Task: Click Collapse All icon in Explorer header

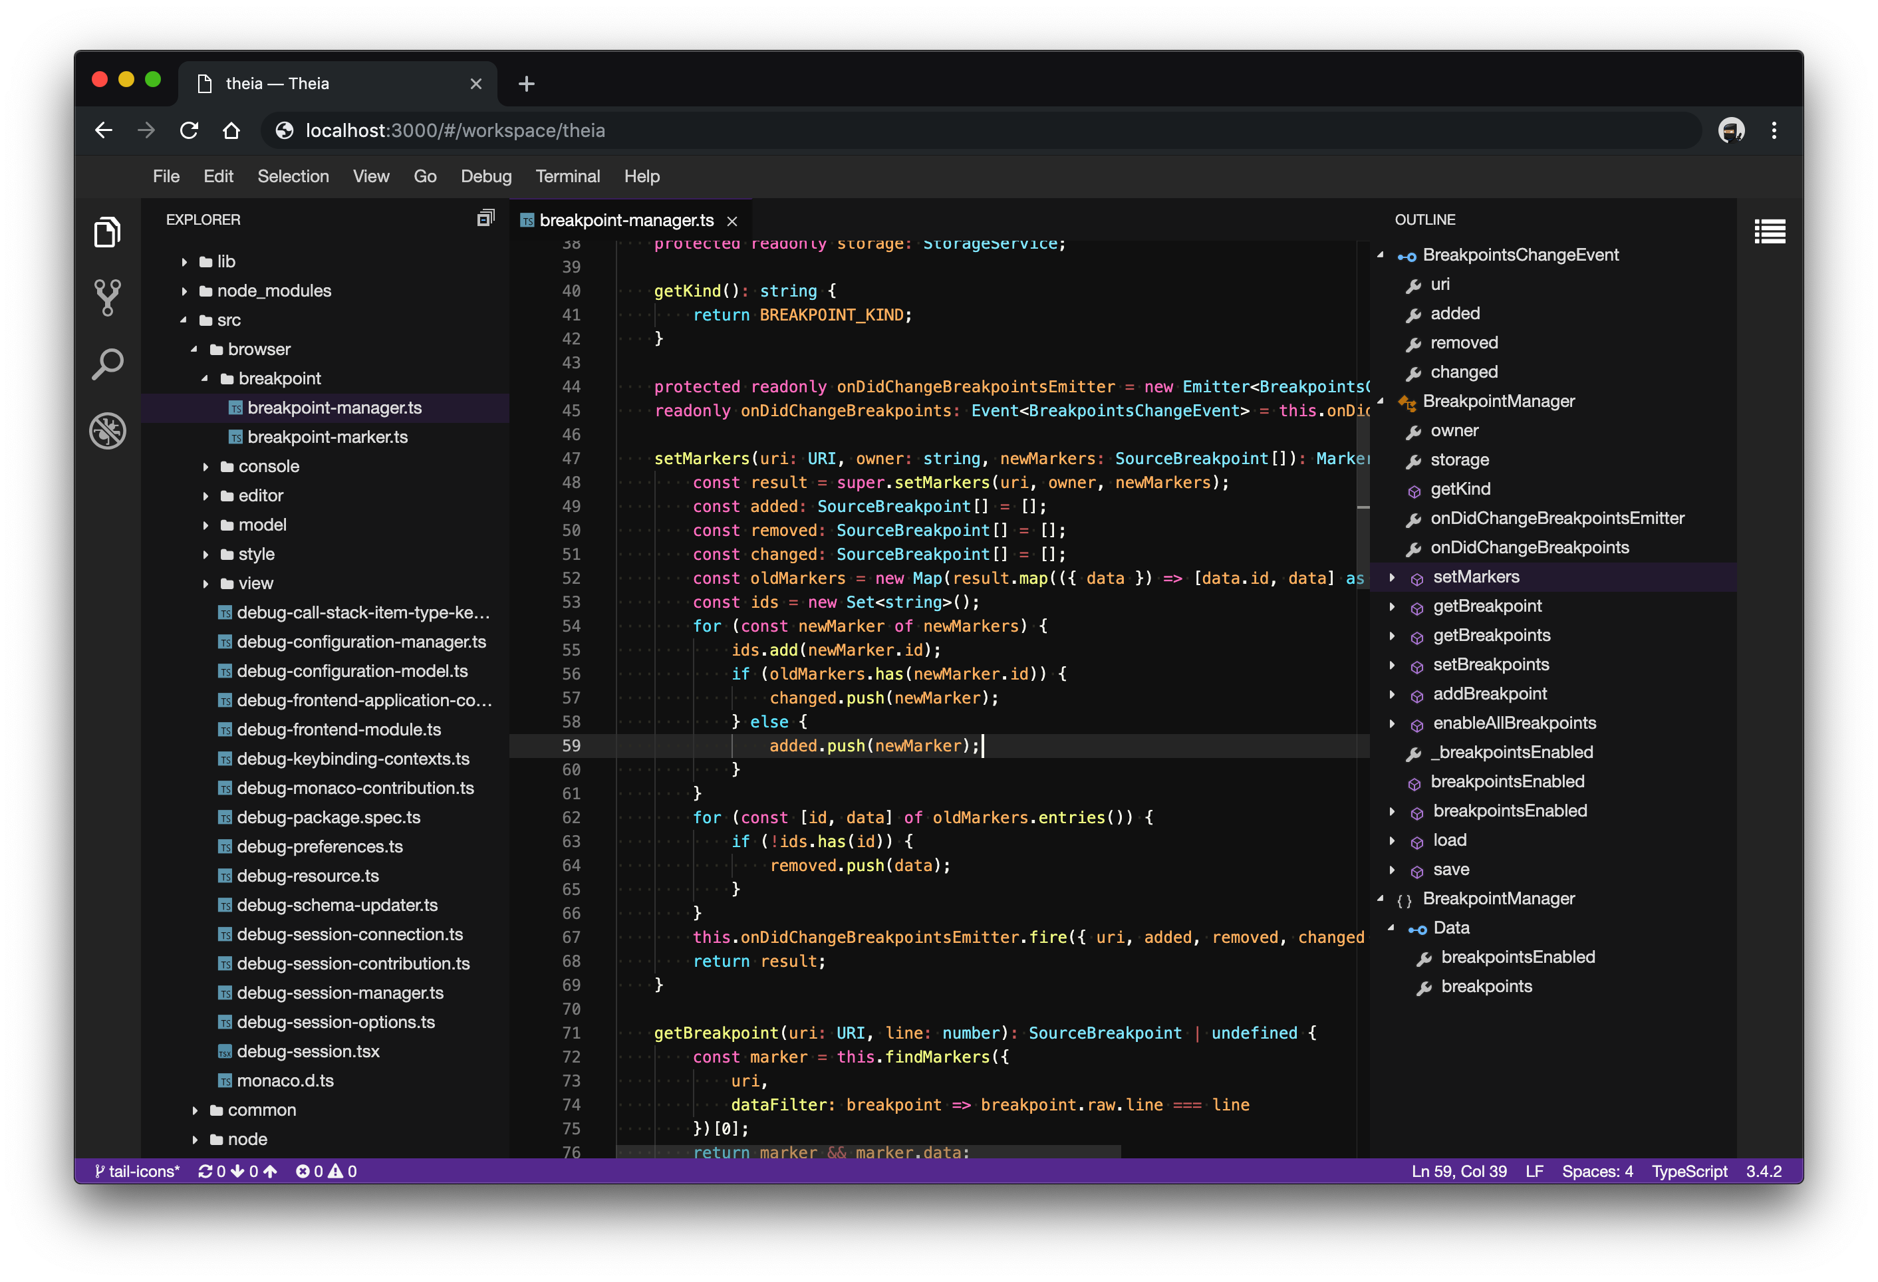Action: [485, 219]
